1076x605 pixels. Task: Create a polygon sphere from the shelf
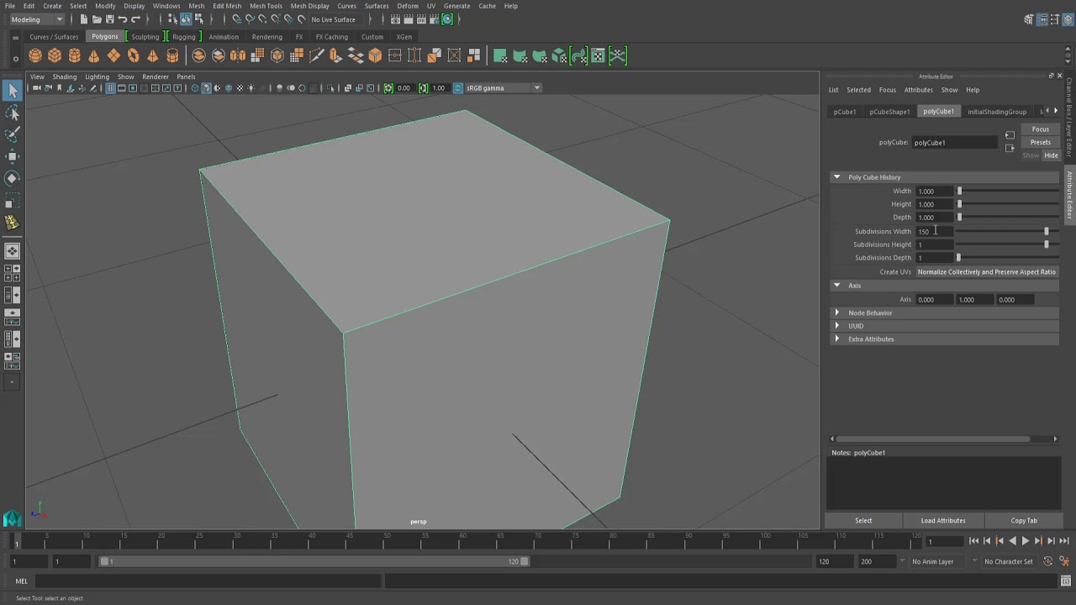click(x=35, y=56)
